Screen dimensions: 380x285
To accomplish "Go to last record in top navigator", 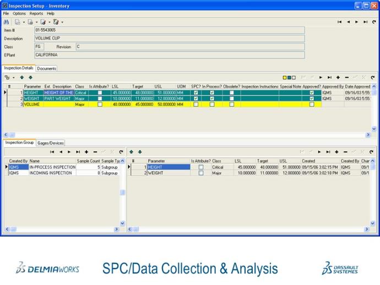I will [365, 22].
